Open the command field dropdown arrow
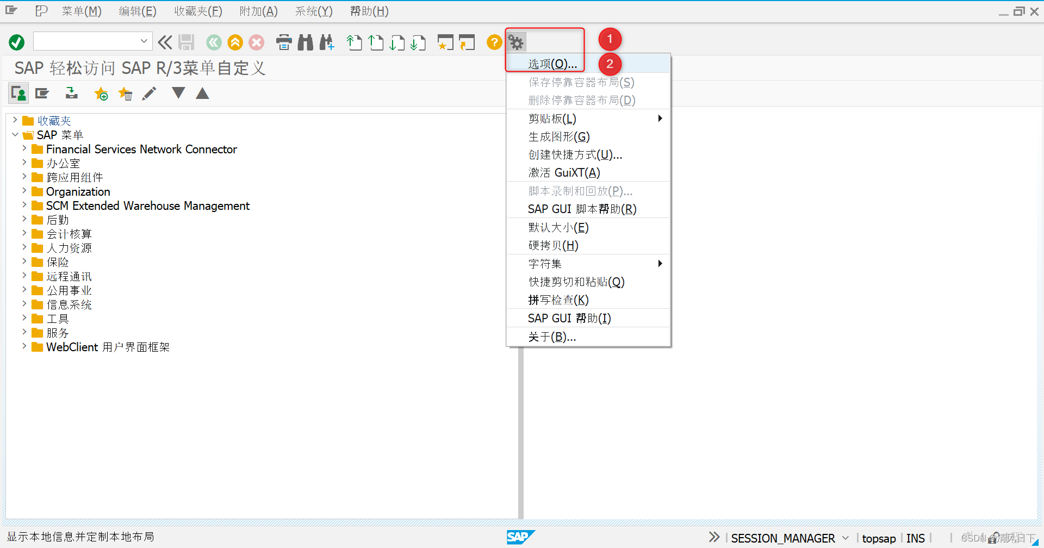This screenshot has width=1044, height=548. pyautogui.click(x=144, y=41)
